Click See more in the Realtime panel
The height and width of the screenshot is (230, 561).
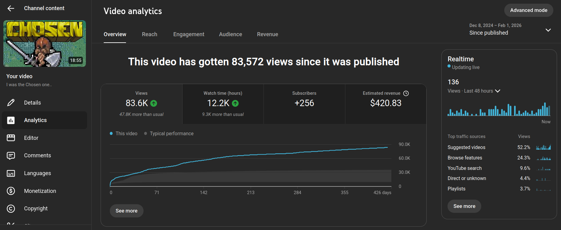464,206
